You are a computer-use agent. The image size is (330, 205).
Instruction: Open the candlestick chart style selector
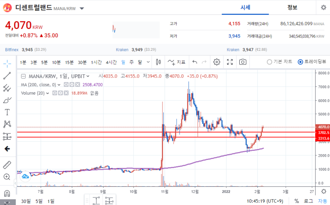(158, 62)
